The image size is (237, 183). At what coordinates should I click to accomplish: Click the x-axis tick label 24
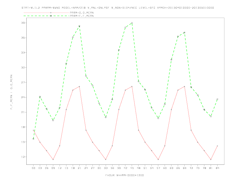[86, 168]
